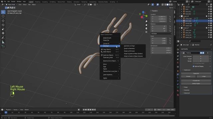Select the Select Box tool in left toolbar
213x119 pixels.
3,12
